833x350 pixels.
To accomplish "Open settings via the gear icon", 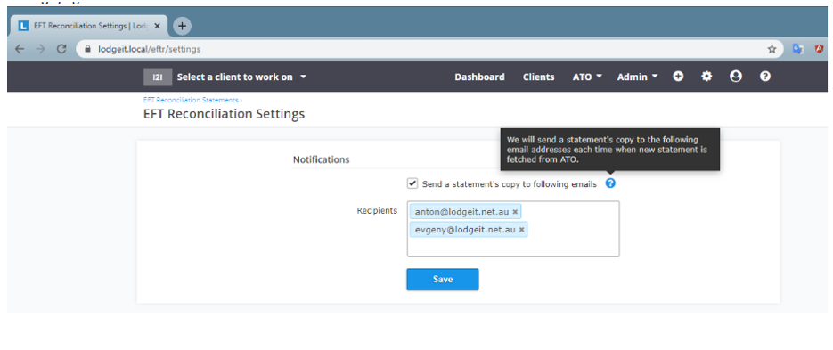I will coord(706,77).
